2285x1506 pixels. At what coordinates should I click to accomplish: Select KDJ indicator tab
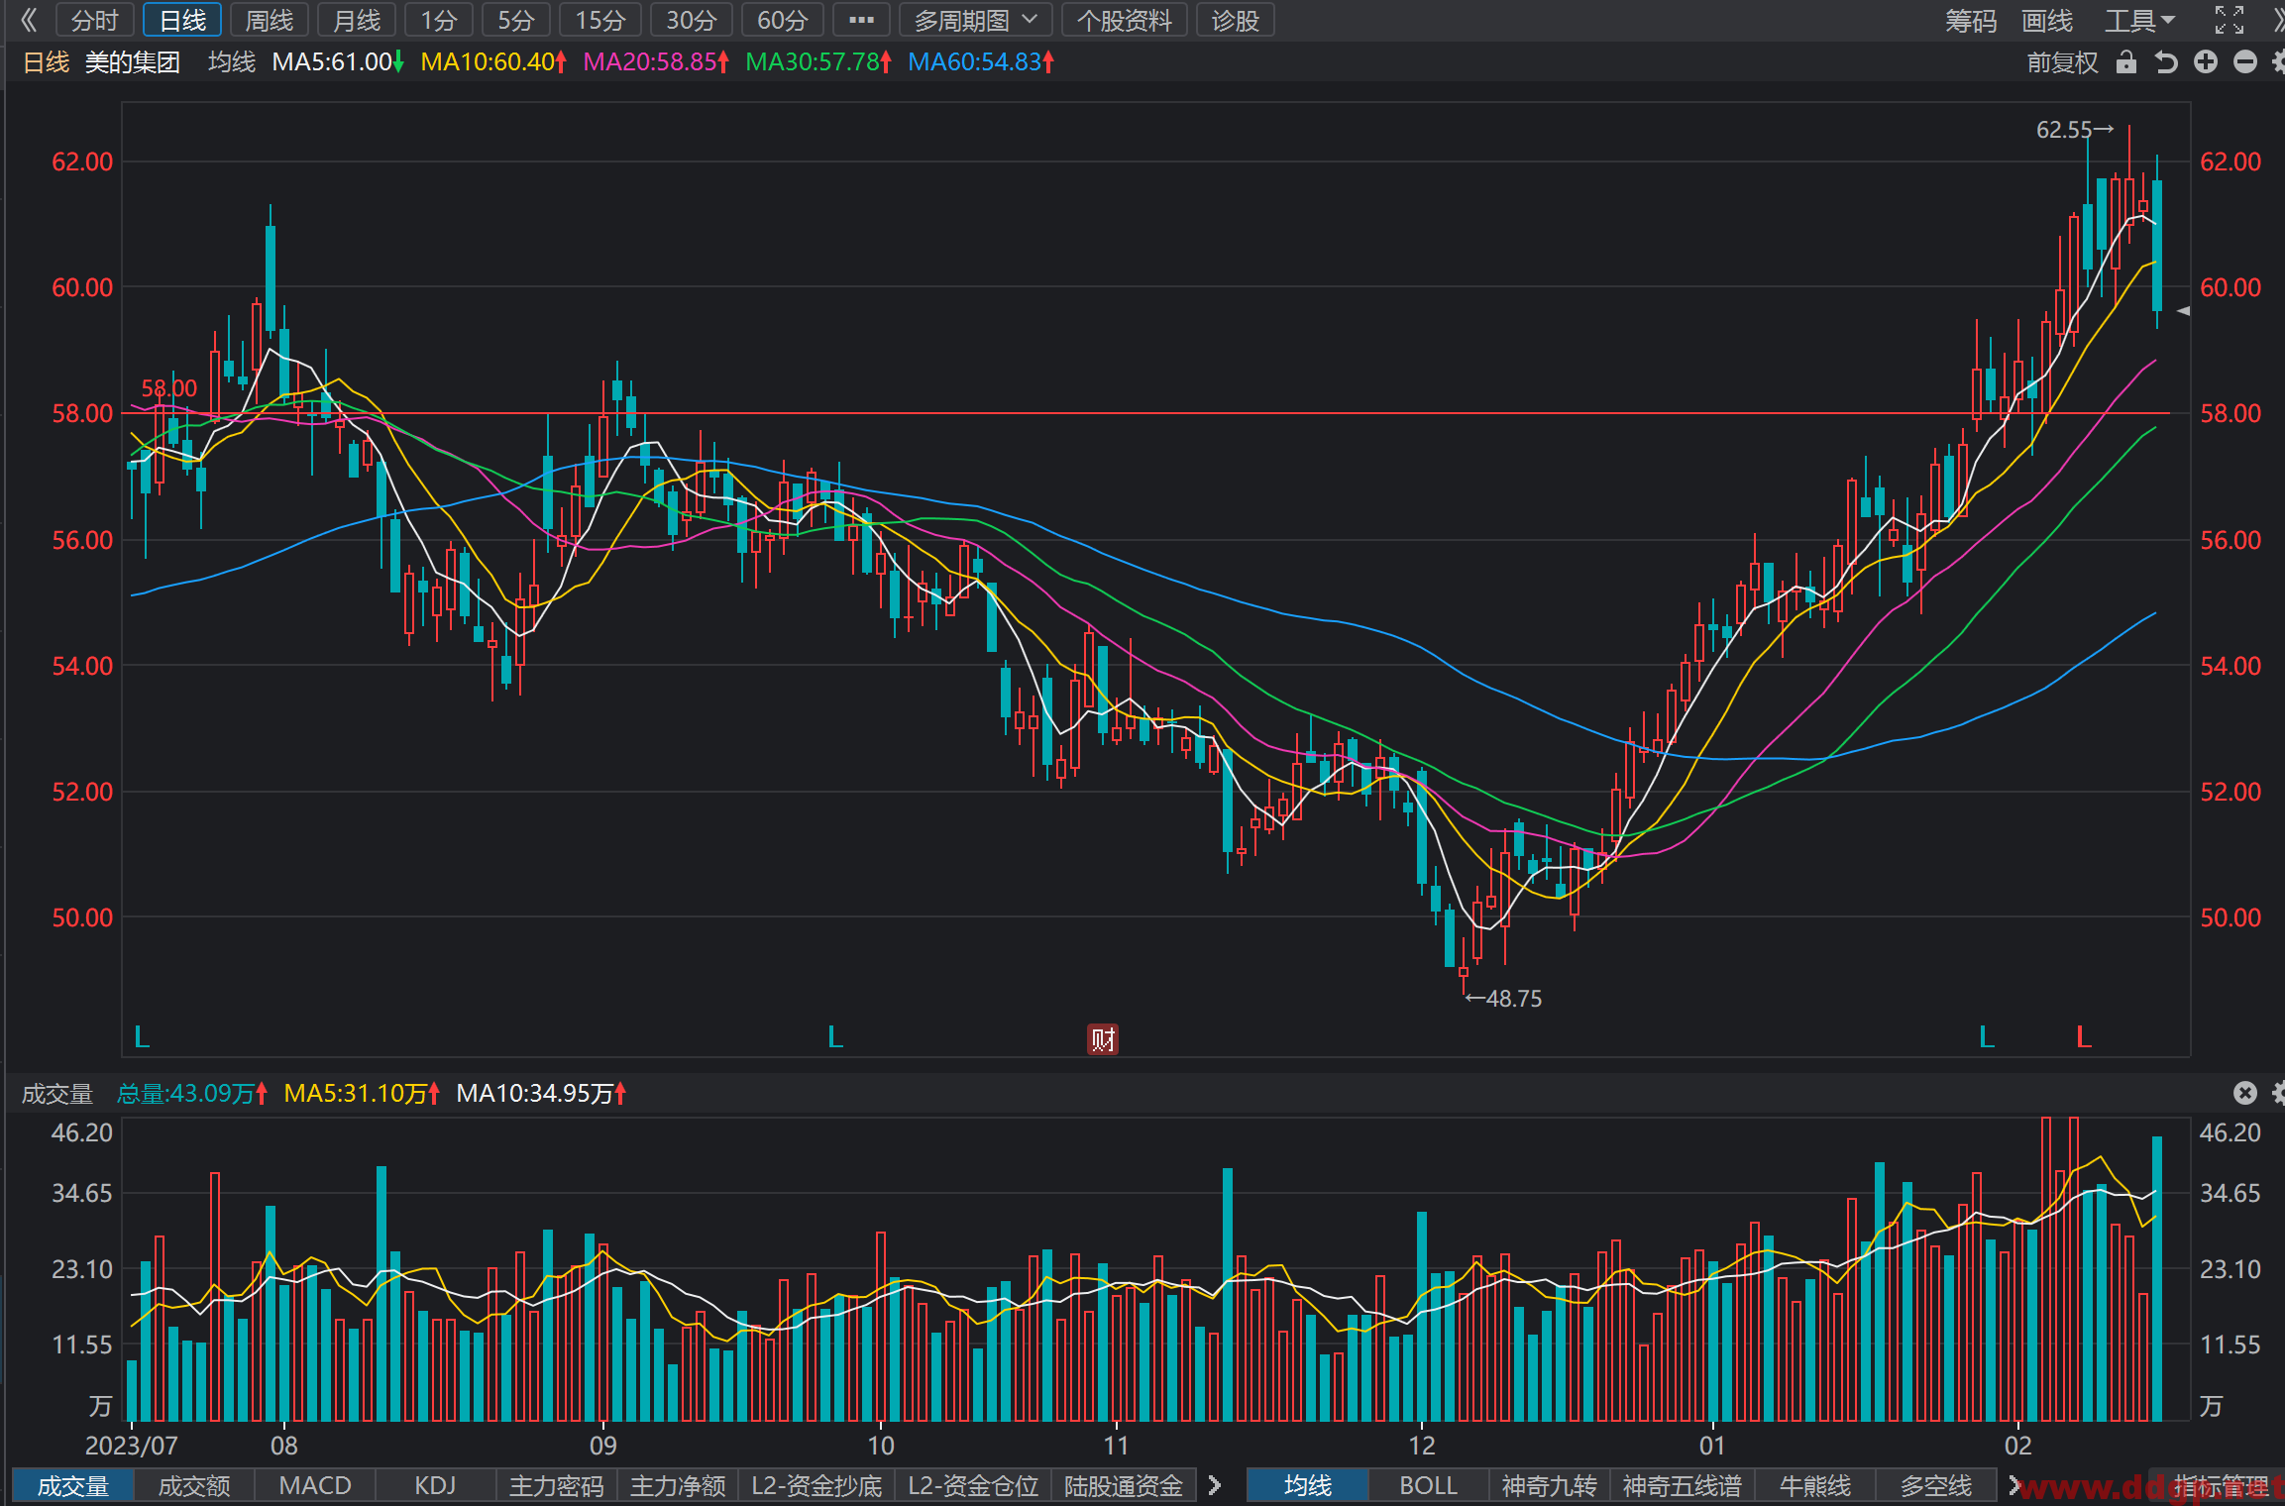(435, 1486)
